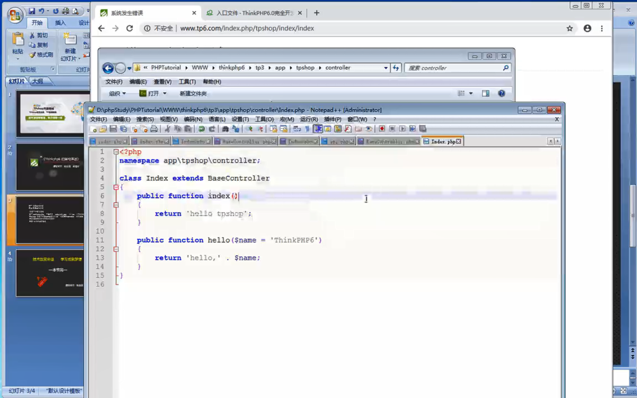The width and height of the screenshot is (637, 398).
Task: Click the Print icon in Notepad++ toolbar
Action: coord(154,129)
